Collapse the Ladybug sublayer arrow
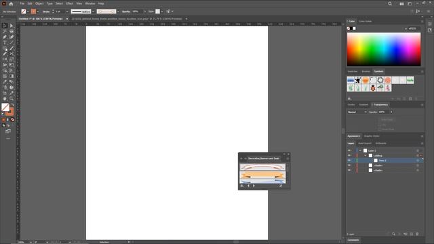The width and height of the screenshot is (434, 244). click(x=366, y=155)
